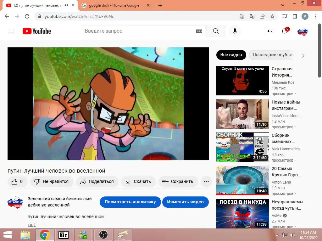This screenshot has width=322, height=241.
Task: Click Изменить видео button
Action: point(186,202)
